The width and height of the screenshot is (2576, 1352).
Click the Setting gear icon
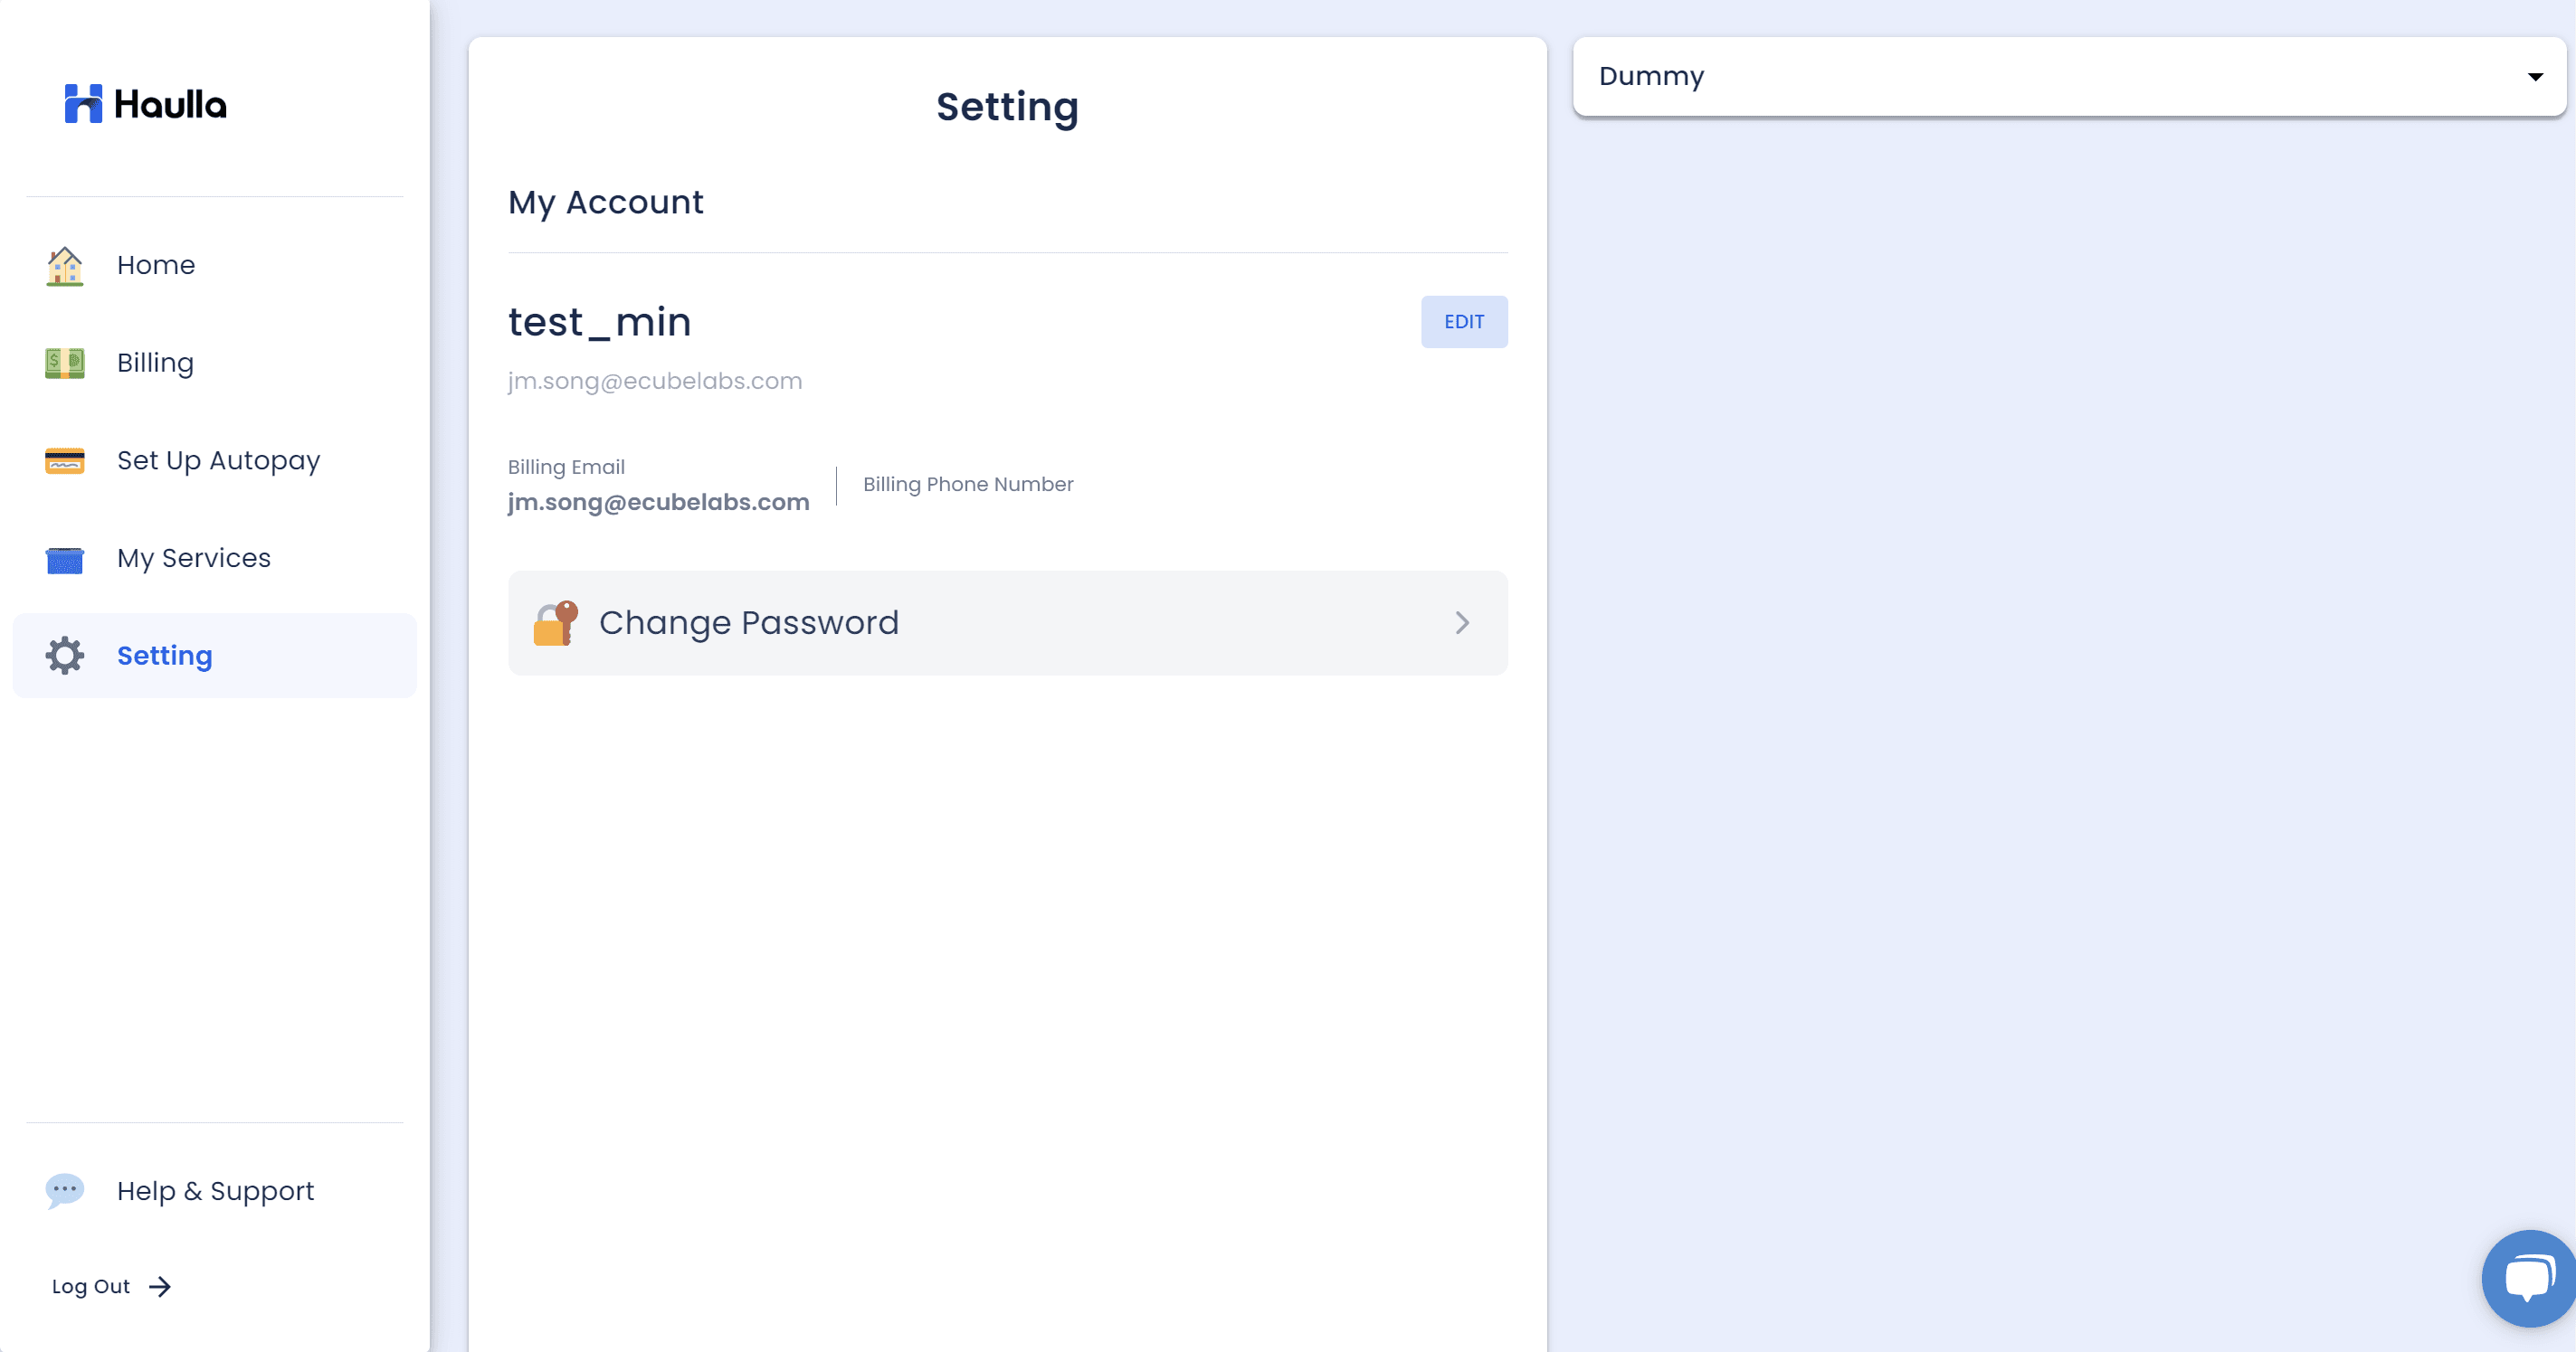click(x=65, y=656)
